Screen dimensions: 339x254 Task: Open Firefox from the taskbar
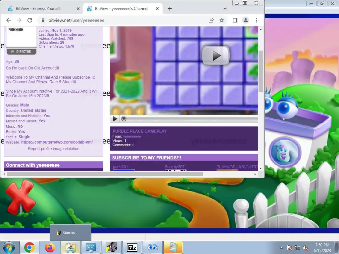pos(50,247)
